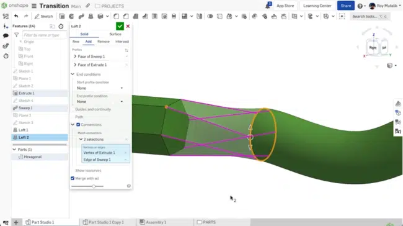This screenshot has width=403, height=226.
Task: Select the Split tool icon
Action: coord(219,16)
